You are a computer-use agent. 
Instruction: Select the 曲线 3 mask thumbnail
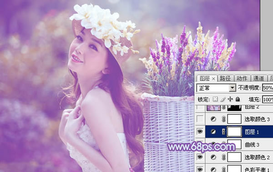click(234, 144)
